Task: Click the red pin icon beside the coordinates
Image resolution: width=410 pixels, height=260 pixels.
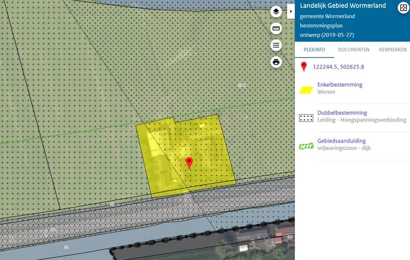Action: [x=304, y=67]
